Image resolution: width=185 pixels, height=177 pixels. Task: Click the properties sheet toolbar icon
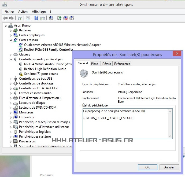28,18
